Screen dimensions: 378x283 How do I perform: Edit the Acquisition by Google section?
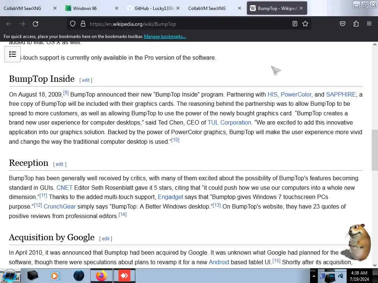click(106, 238)
